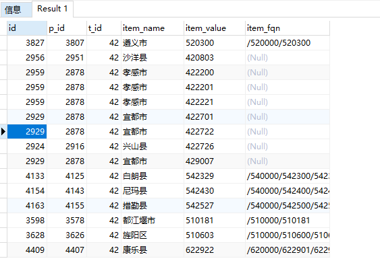The image size is (380, 265).
Task: Select p_id cell 3578
Action: (x=67, y=221)
